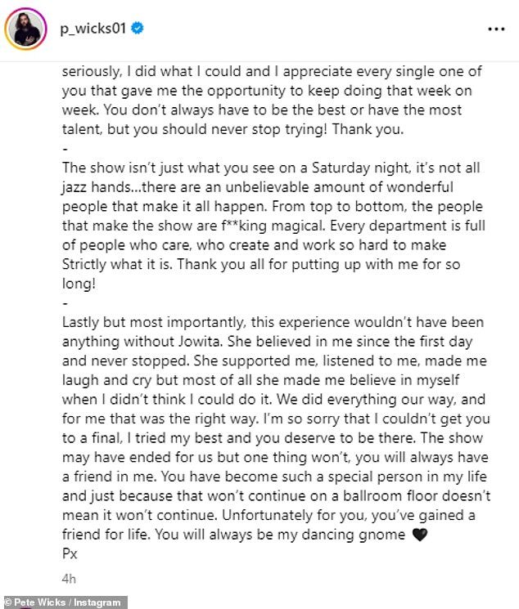Click dash separator above the Lastly paragraph
Viewport: 519px width, 609px height.
65,303
